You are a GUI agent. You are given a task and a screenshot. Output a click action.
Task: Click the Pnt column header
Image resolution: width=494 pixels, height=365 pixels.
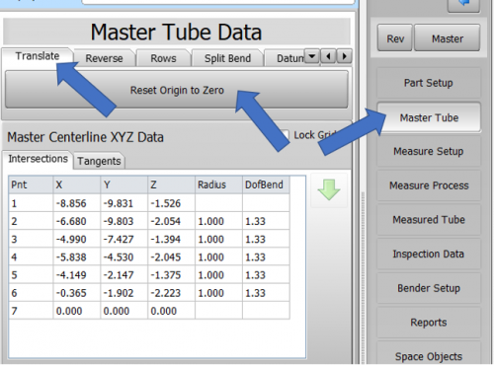coord(31,184)
